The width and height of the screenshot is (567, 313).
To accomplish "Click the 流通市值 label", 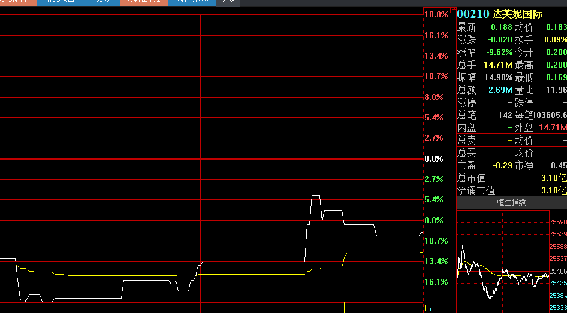I will tap(476, 191).
